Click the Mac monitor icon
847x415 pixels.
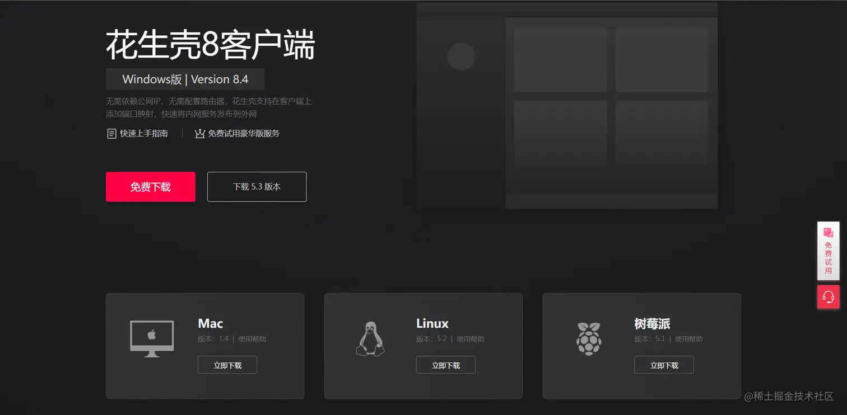(x=152, y=338)
